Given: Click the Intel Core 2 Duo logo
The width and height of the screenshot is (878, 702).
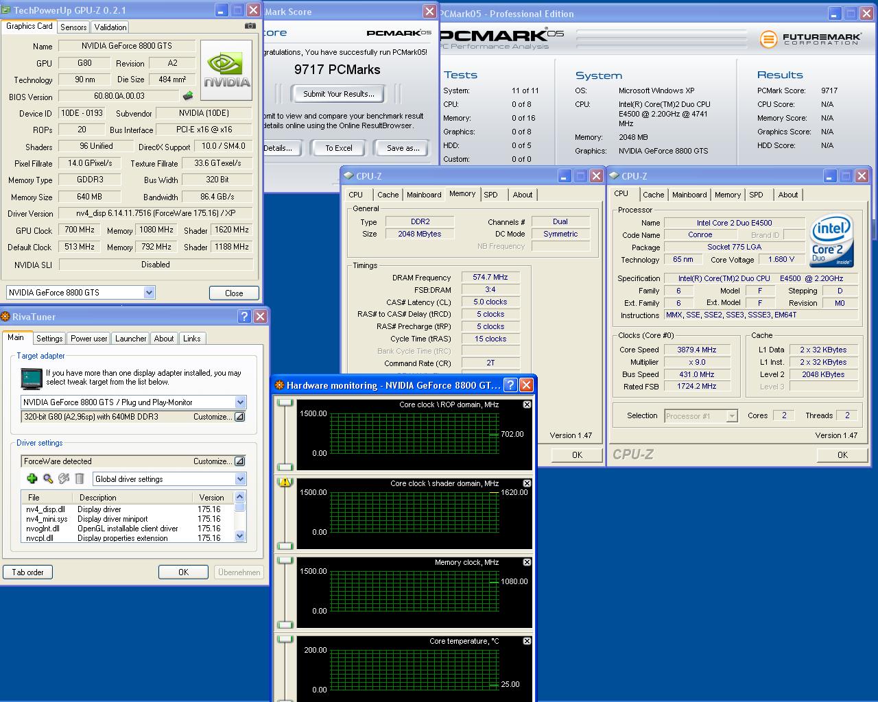Looking at the screenshot, I should click(x=832, y=241).
